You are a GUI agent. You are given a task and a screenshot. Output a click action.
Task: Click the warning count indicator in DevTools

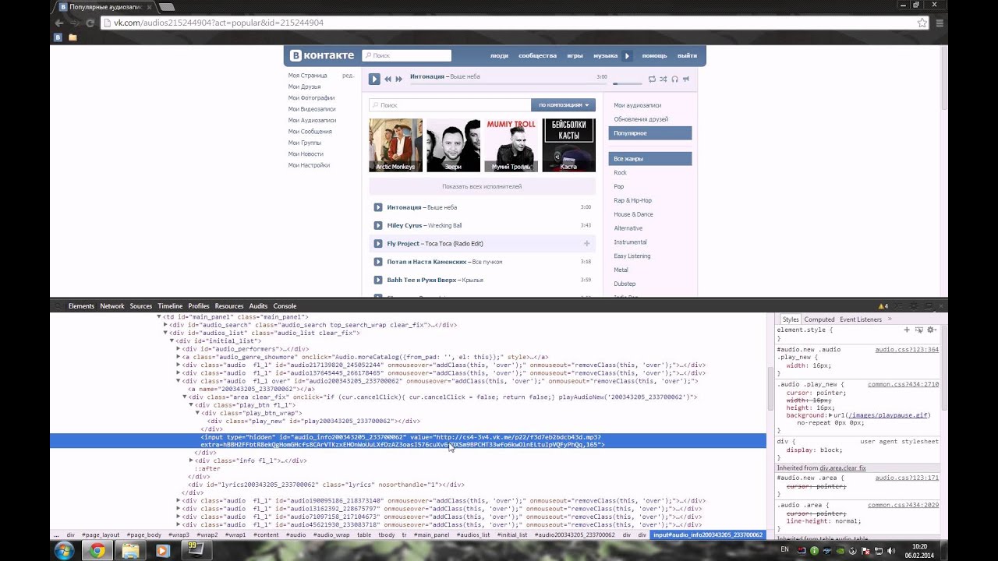[x=883, y=306]
